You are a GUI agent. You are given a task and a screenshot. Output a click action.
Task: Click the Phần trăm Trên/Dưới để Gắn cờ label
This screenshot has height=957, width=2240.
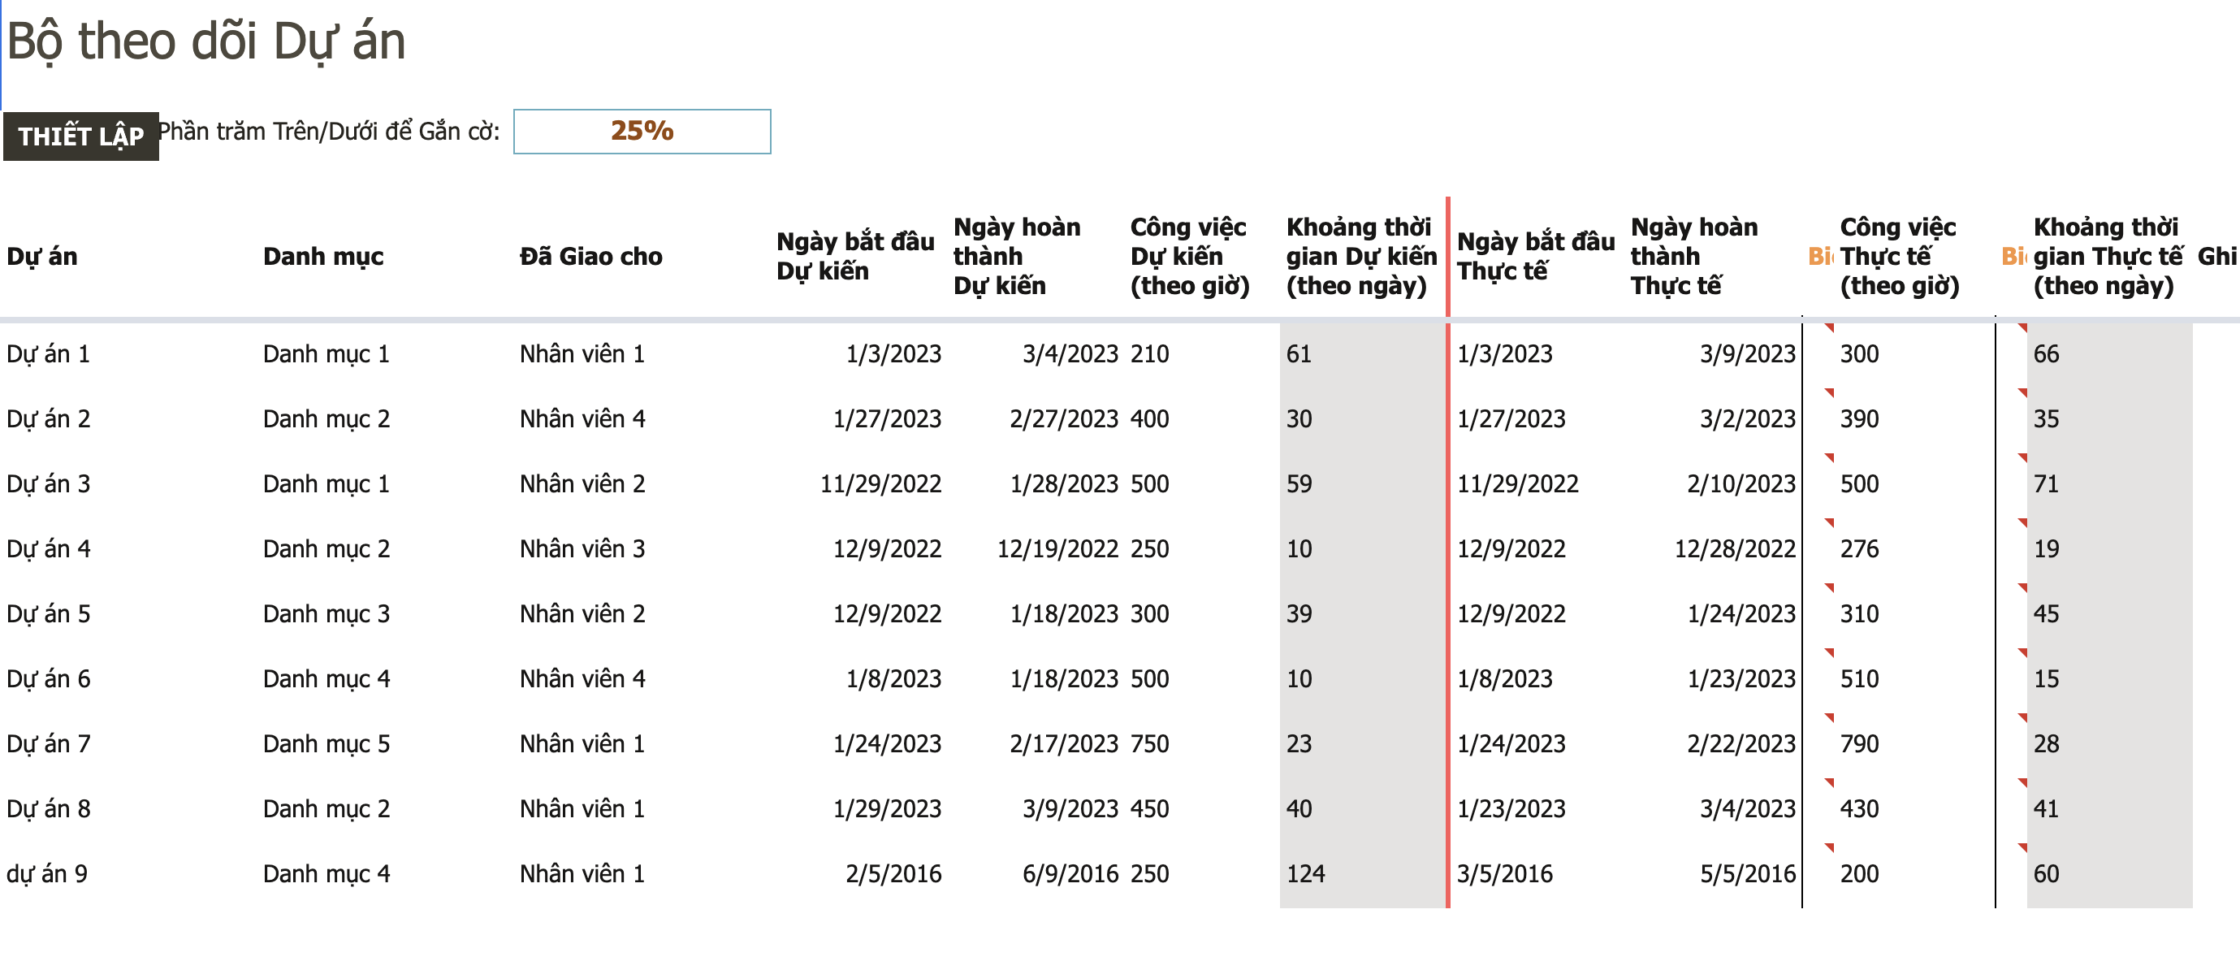(329, 132)
